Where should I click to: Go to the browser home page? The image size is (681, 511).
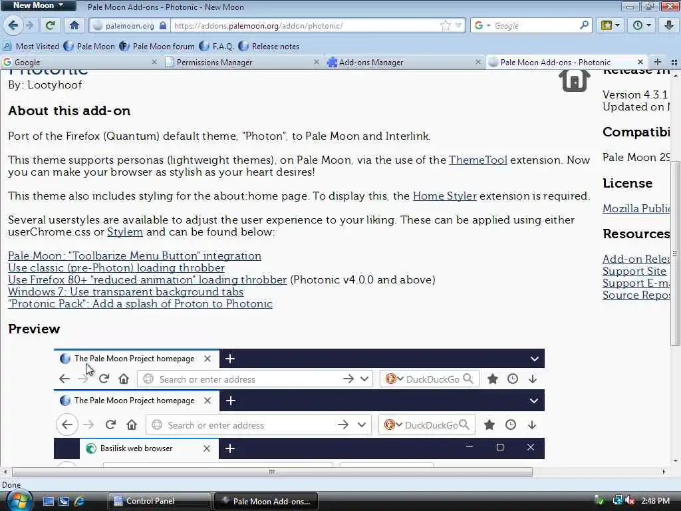[x=74, y=25]
